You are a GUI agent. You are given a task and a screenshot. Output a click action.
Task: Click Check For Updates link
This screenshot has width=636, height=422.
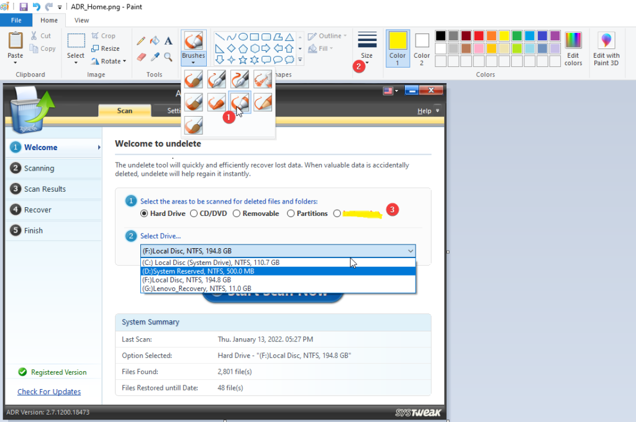pos(49,392)
